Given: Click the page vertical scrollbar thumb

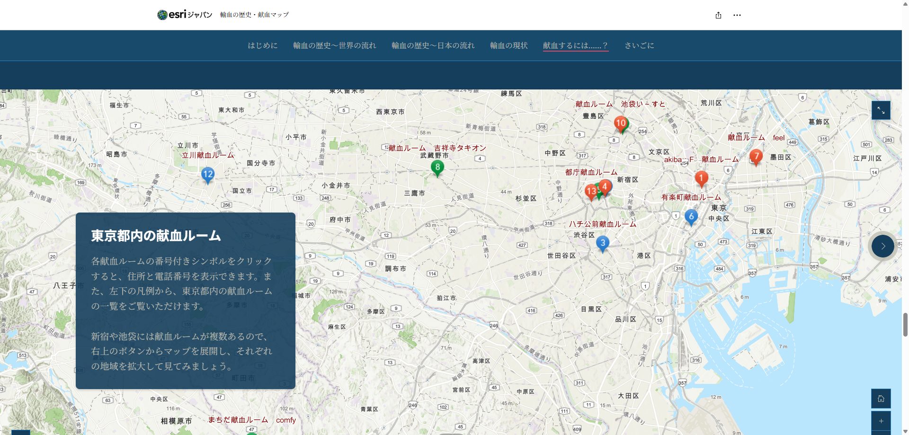Looking at the screenshot, I should [905, 324].
